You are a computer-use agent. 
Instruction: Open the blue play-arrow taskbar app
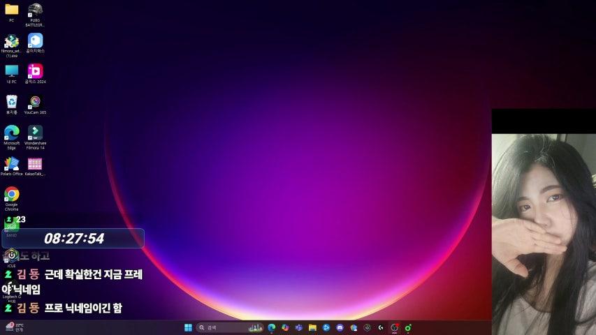point(326,327)
